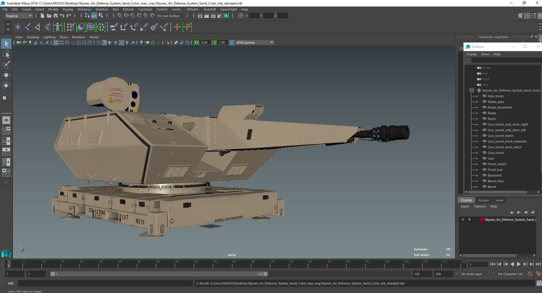Screen dimensions: 542x293
Task: Click the Outliner horizontal scrollbar
Action: point(497,192)
